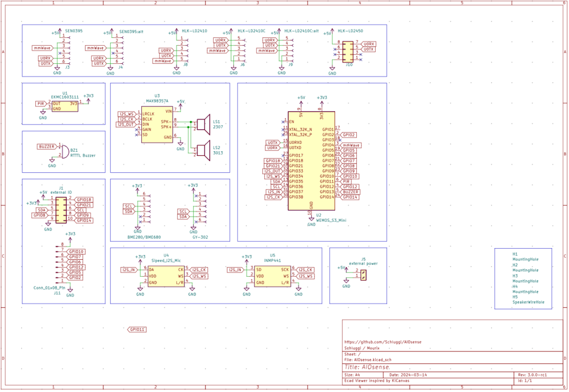The height and width of the screenshot is (392, 569).
Task: Click the LS2 3013 speaker symbol
Action: pyautogui.click(x=203, y=150)
